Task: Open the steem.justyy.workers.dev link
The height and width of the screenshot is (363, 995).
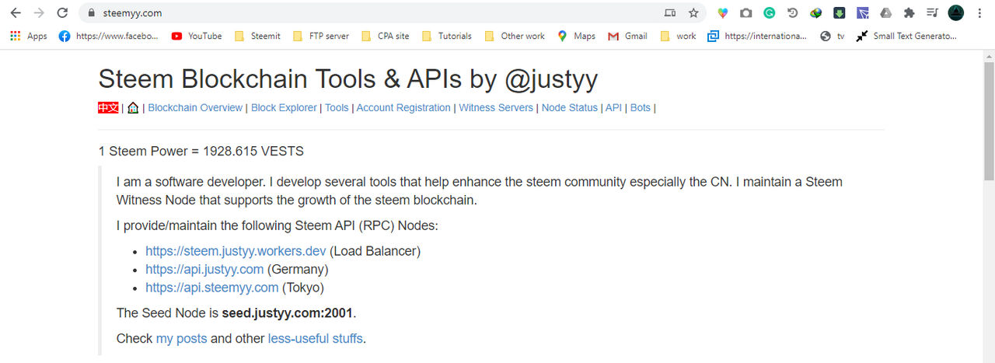Action: point(236,251)
